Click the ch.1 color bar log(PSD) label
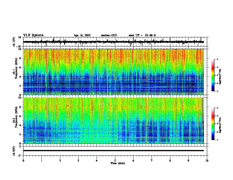The image size is (233, 180). 220,77
